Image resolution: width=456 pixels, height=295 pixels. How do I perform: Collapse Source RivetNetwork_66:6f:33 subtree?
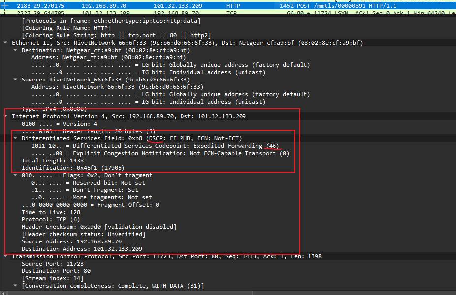(x=15, y=79)
